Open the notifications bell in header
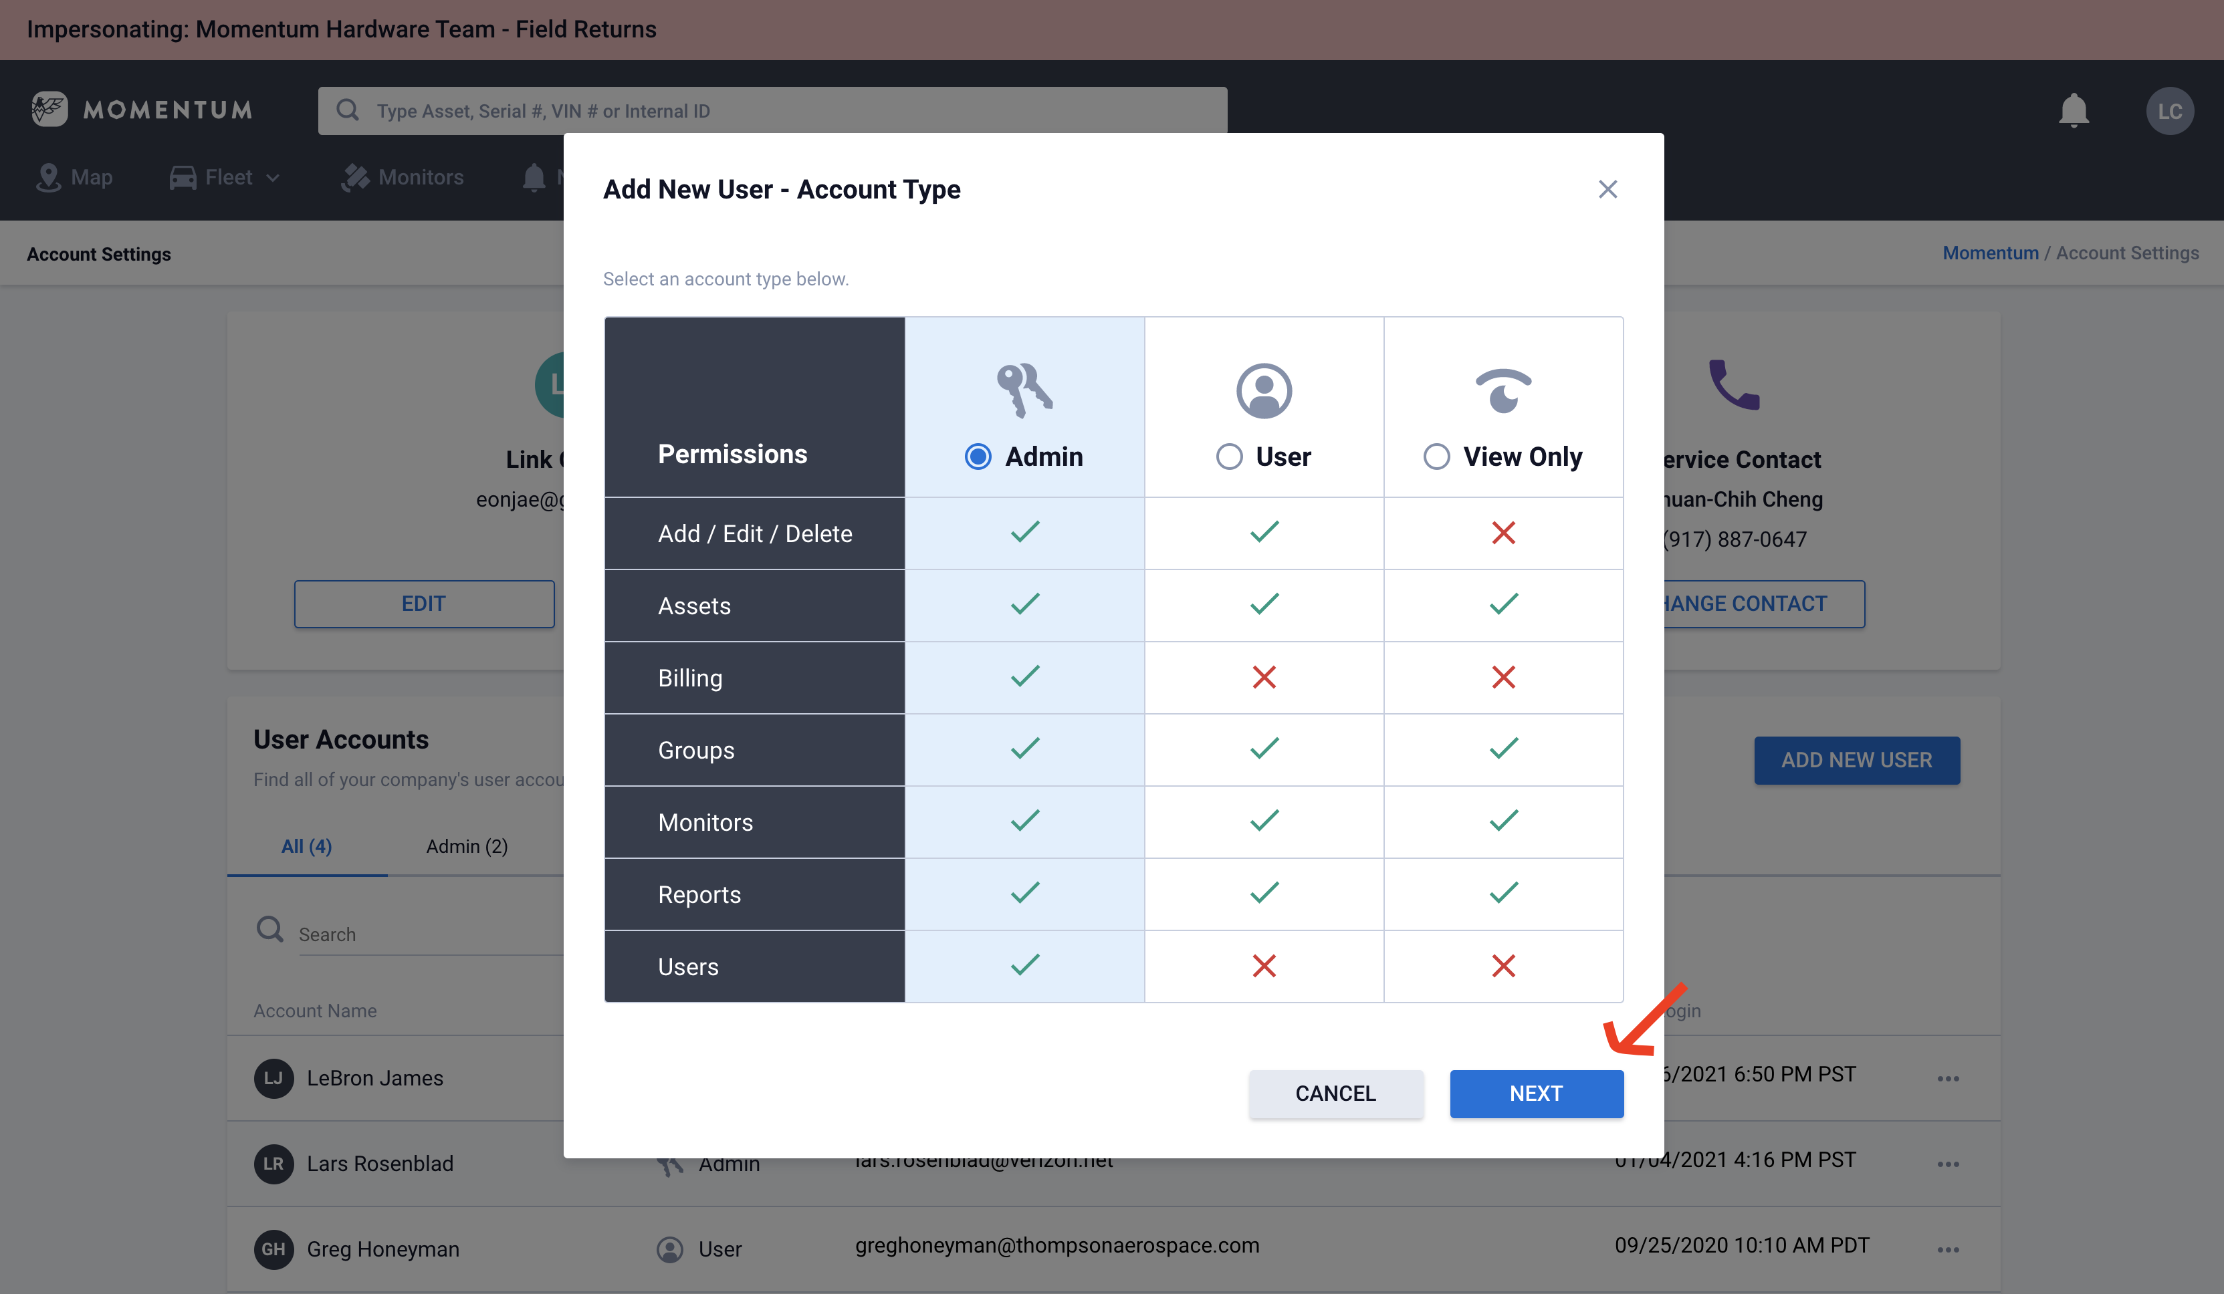This screenshot has height=1294, width=2224. click(2072, 111)
